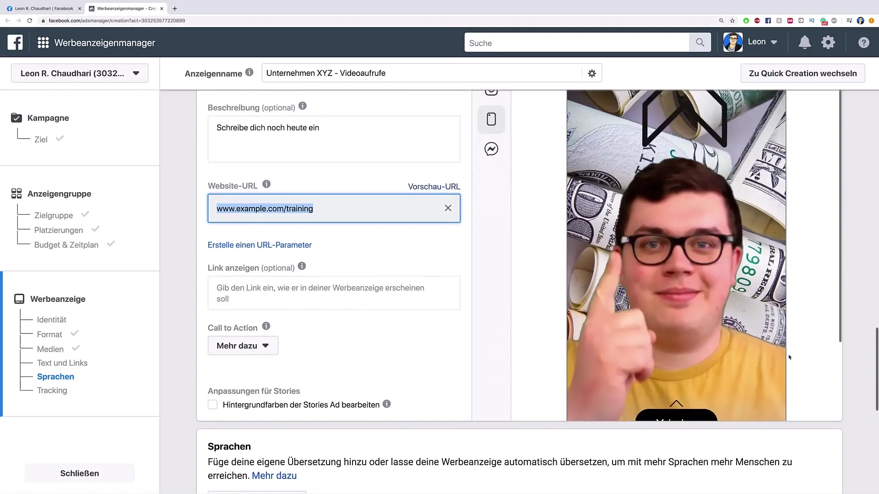Image resolution: width=879 pixels, height=494 pixels.
Task: Click the Anzeigegruppe panel icon
Action: point(16,193)
